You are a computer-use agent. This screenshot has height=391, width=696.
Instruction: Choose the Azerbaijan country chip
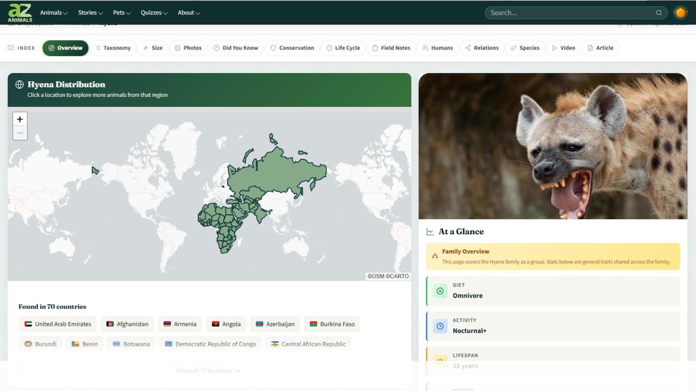click(x=275, y=324)
